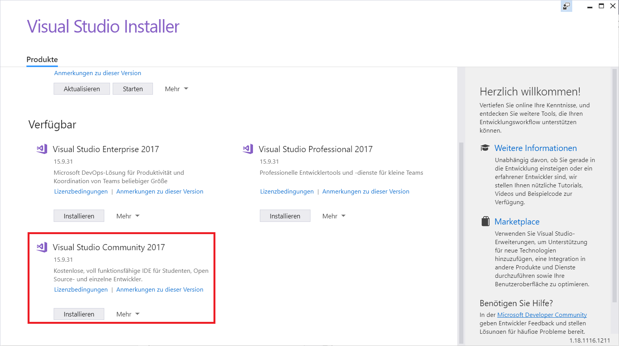
Task: Maximize the installer window
Action: click(x=601, y=6)
